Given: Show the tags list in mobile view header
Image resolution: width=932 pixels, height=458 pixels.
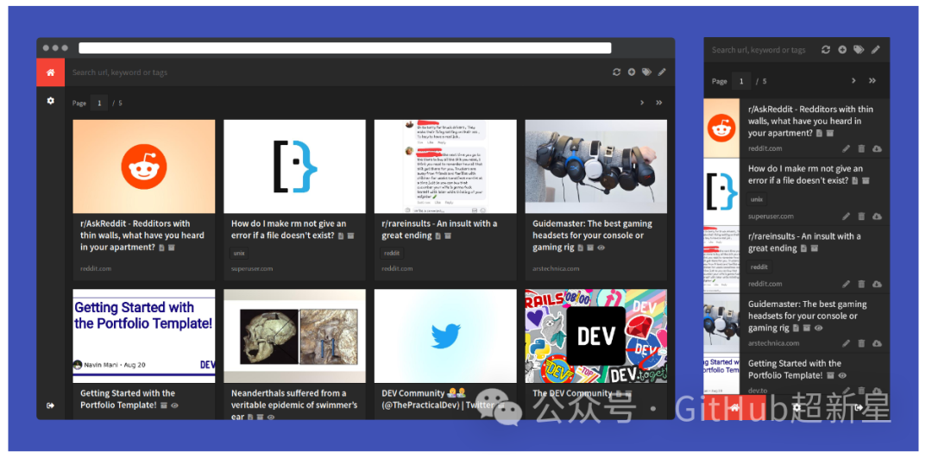Looking at the screenshot, I should pos(859,50).
